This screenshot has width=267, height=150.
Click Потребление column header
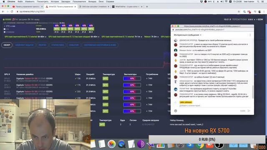152,74
